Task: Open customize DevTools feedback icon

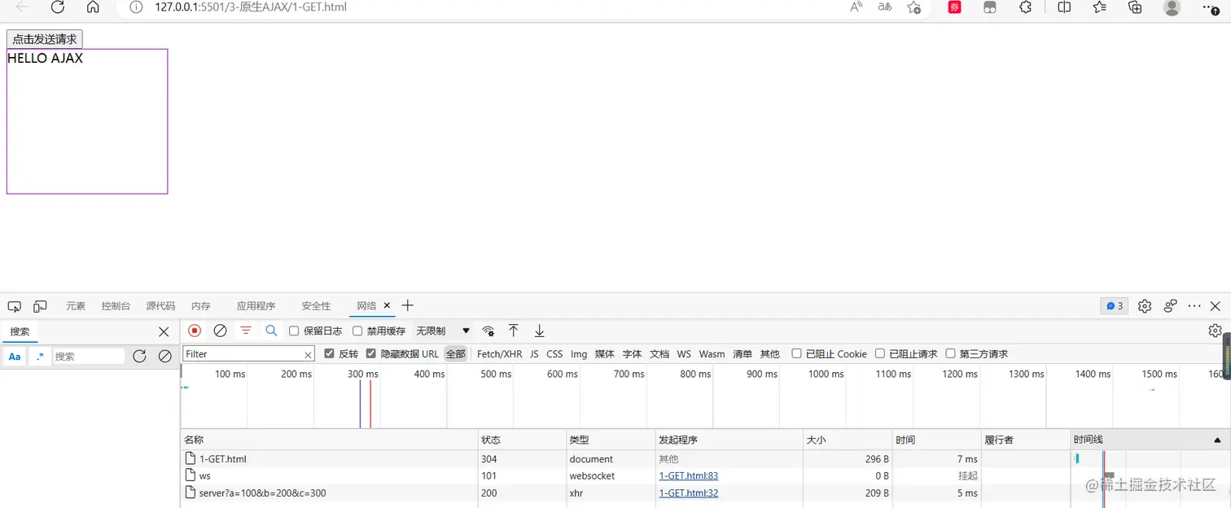Action: [x=1171, y=306]
